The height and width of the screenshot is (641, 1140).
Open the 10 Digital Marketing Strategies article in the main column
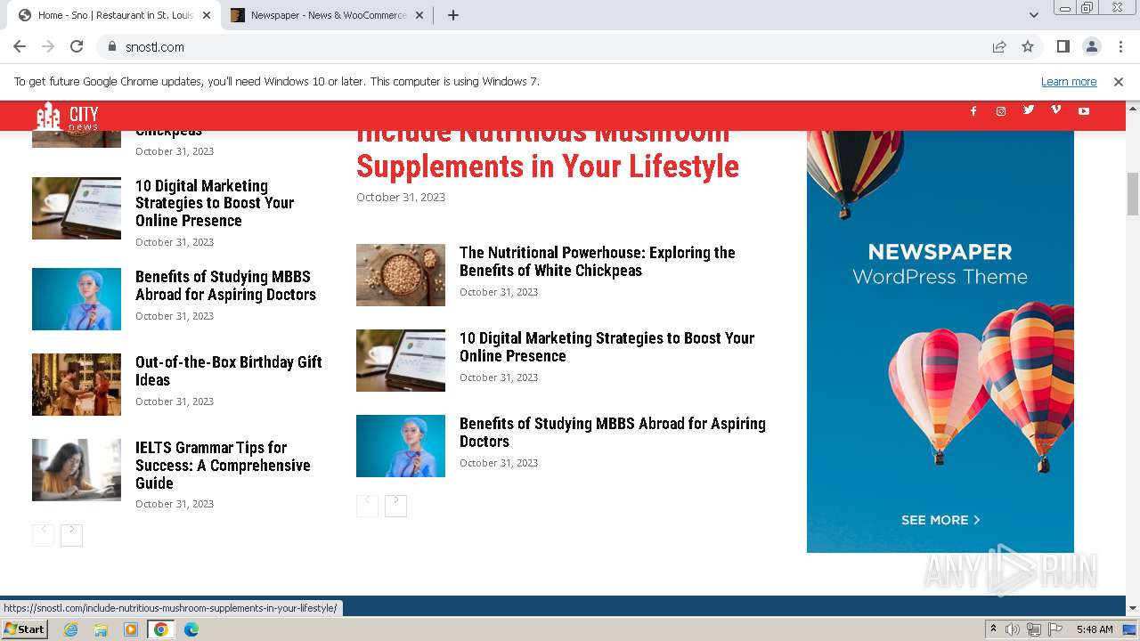coord(607,347)
